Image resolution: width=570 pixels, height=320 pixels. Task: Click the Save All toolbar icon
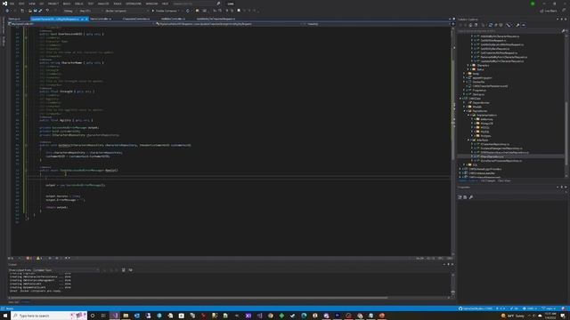point(40,11)
